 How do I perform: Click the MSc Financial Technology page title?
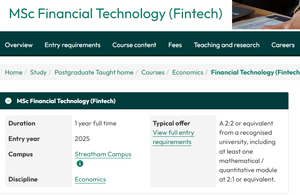115,14
